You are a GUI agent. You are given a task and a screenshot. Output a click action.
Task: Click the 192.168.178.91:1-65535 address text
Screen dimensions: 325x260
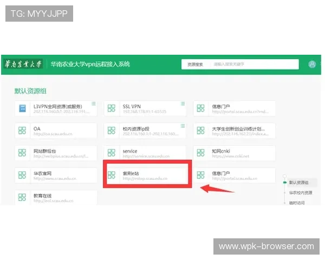point(145,112)
